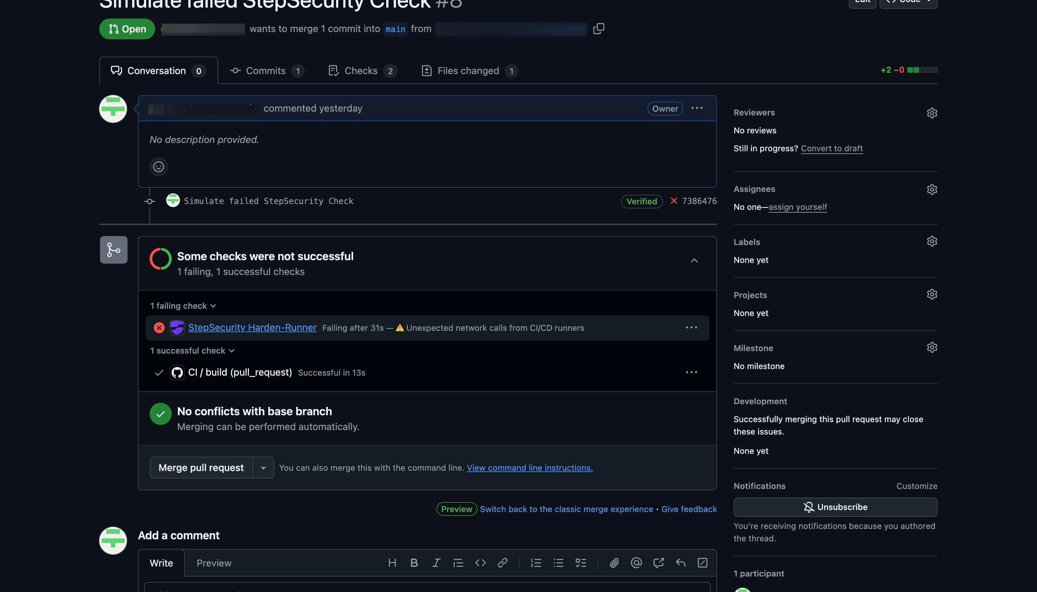
Task: Open merge method dropdown arrow
Action: (x=263, y=468)
